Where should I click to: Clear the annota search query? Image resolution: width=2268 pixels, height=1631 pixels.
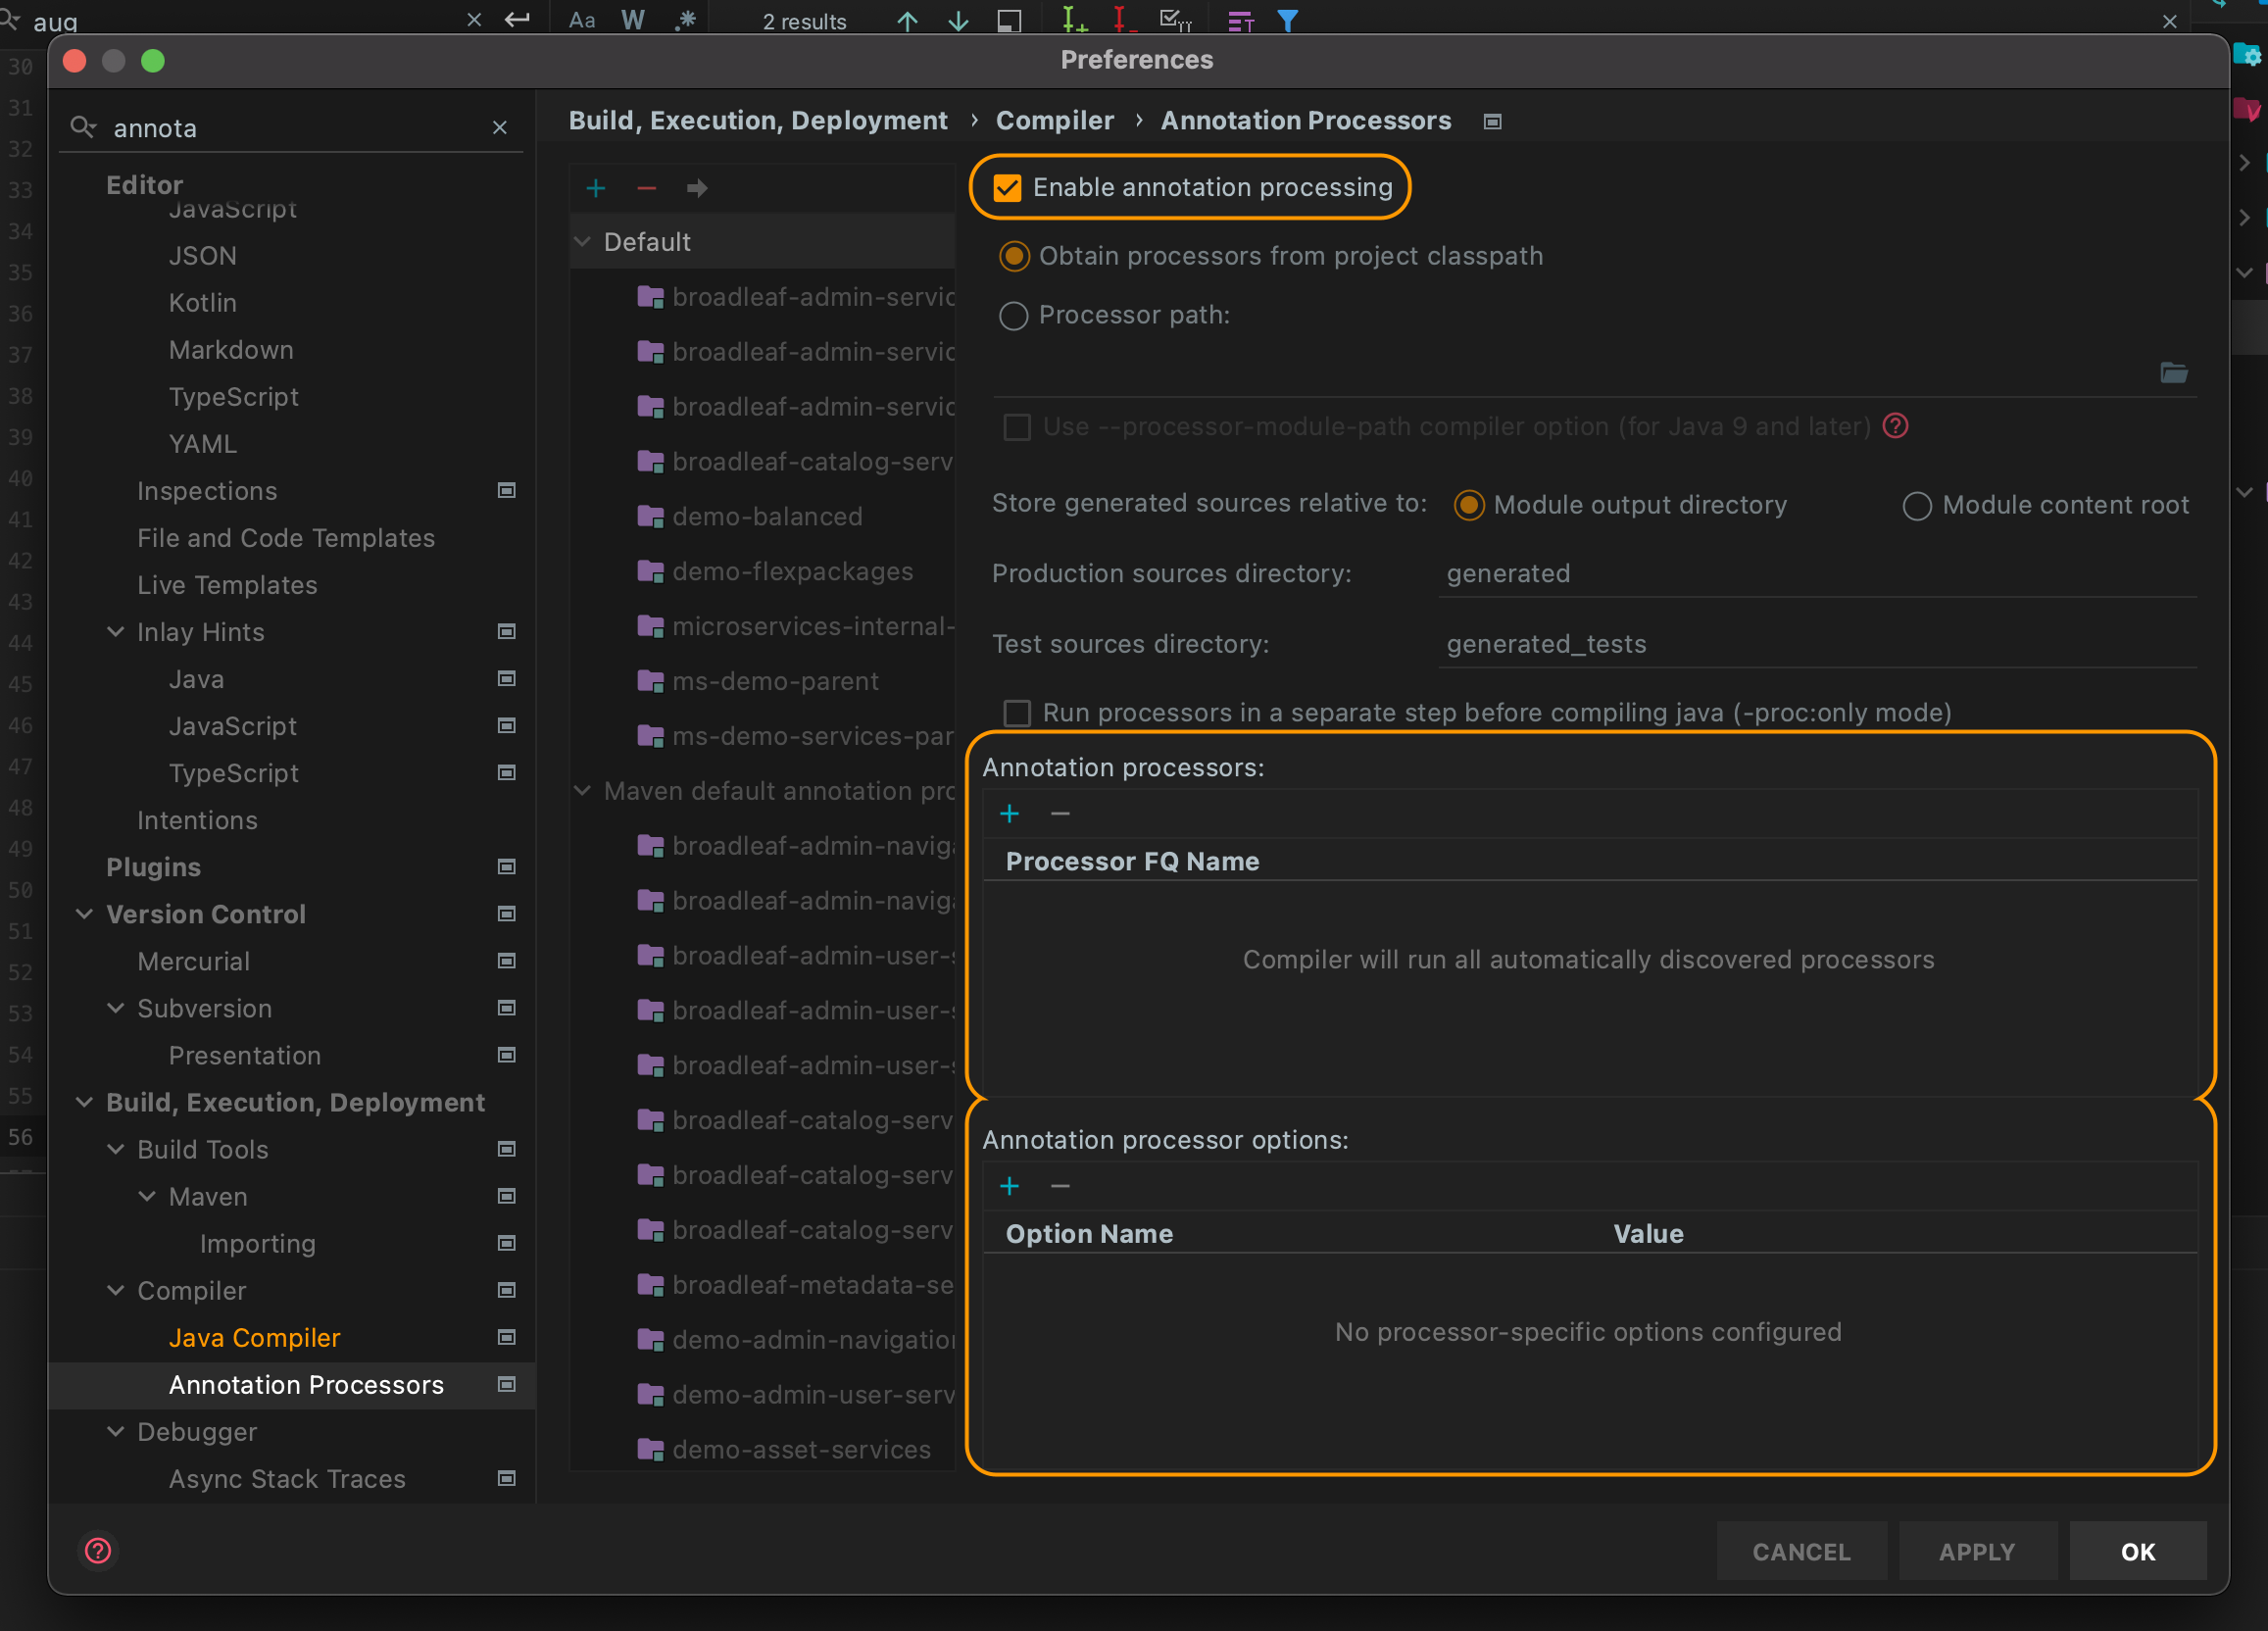pyautogui.click(x=500, y=128)
